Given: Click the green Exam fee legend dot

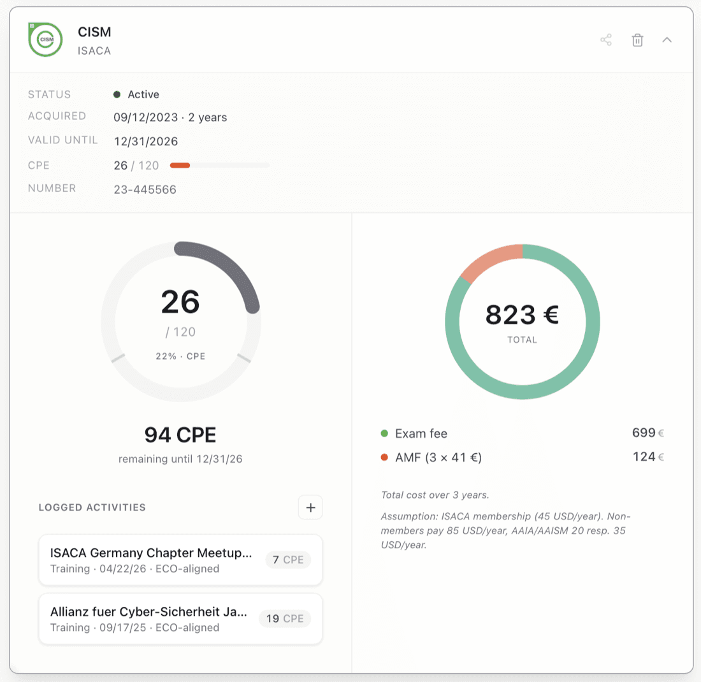Looking at the screenshot, I should [x=384, y=433].
